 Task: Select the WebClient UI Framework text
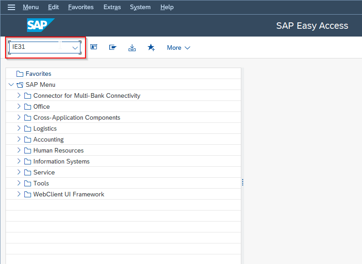click(69, 194)
